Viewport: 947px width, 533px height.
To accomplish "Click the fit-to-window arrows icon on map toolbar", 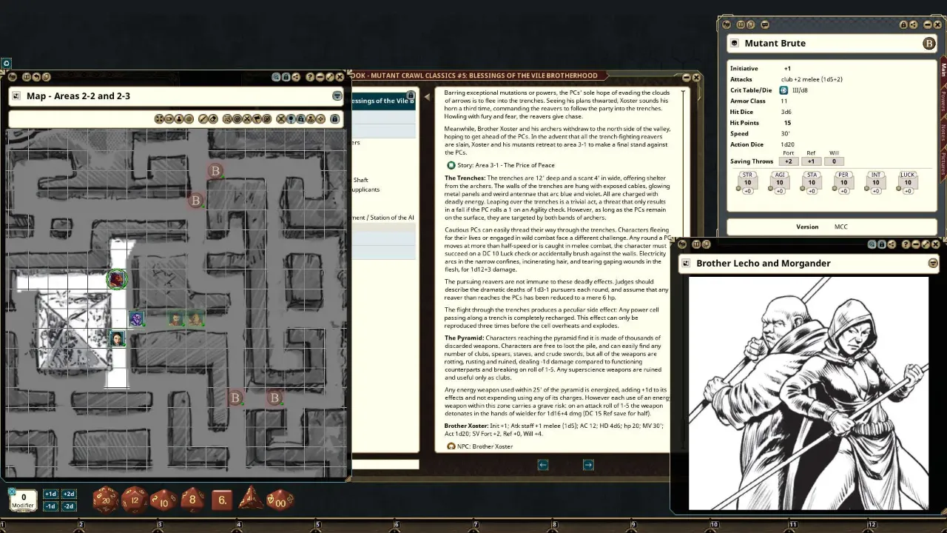I will (x=159, y=119).
